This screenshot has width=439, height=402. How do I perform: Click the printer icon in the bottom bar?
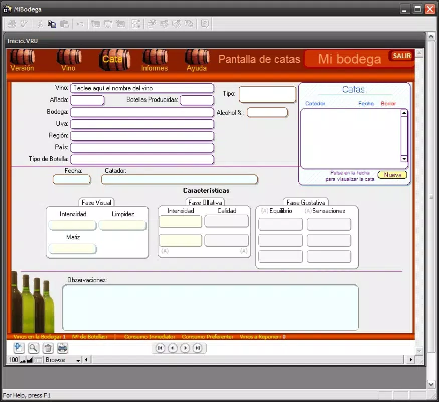click(62, 348)
